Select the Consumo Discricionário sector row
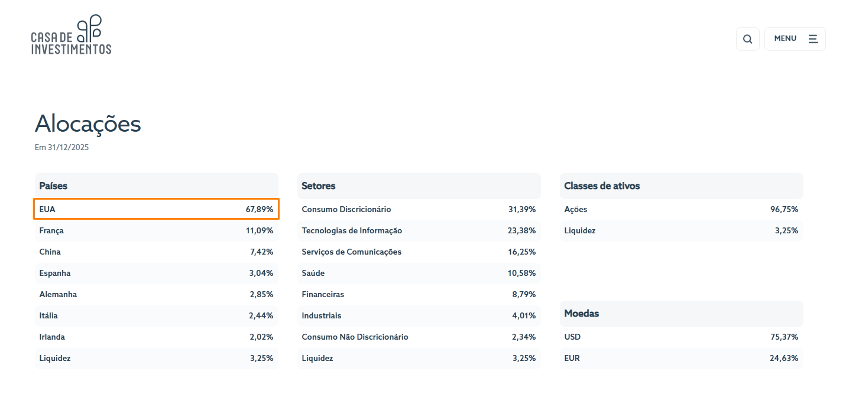This screenshot has width=846, height=394. (419, 209)
